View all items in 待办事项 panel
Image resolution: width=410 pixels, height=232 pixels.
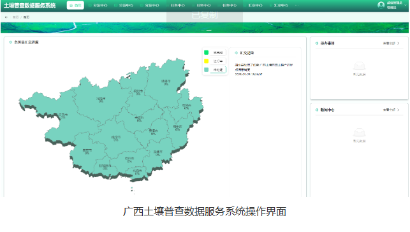click(x=389, y=43)
